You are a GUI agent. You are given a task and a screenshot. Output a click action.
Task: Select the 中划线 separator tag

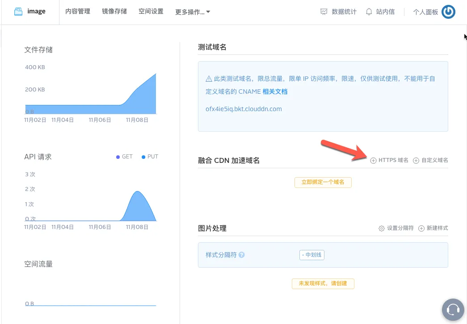[x=311, y=255]
